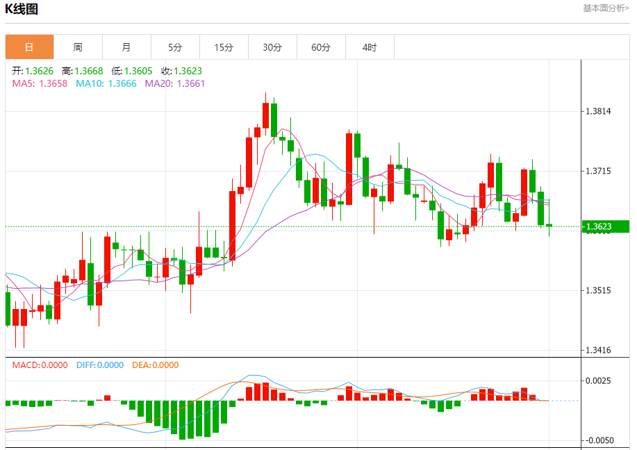This screenshot has width=637, height=450.
Task: Switch to the 周 weekly tab
Action: 78,47
